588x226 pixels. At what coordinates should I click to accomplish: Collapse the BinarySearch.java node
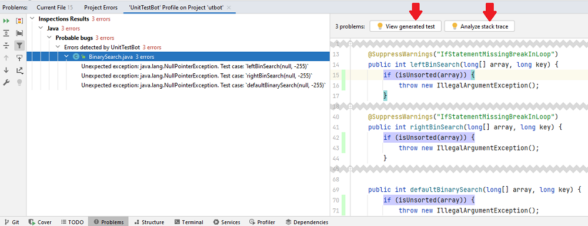click(x=67, y=57)
